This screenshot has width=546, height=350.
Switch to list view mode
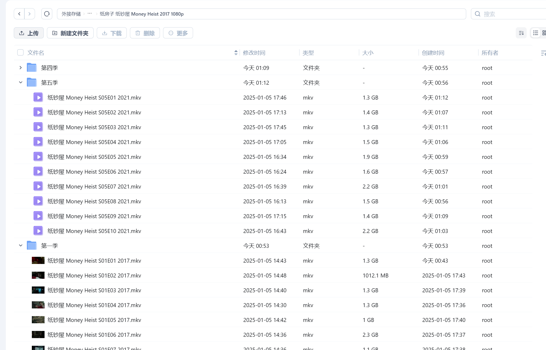click(x=535, y=33)
